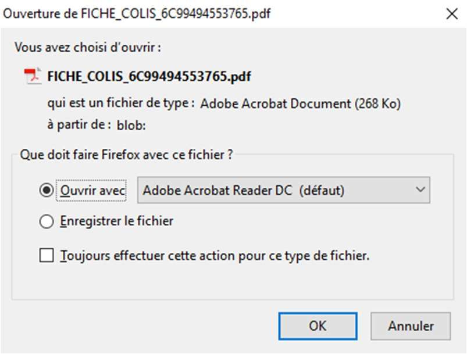This screenshot has height=354, width=467.
Task: Click the bold filename FICHE_COLIS_6C99494553765.pdf
Action: pos(149,77)
